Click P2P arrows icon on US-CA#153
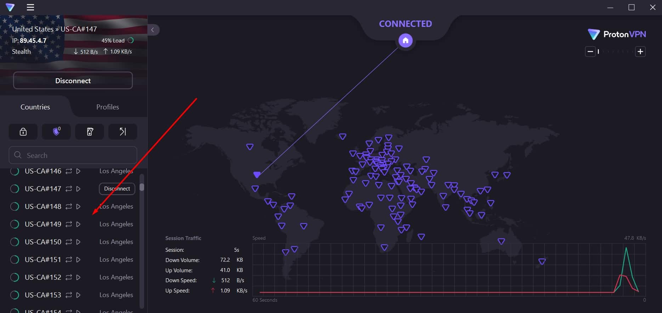The height and width of the screenshot is (313, 662). pyautogui.click(x=69, y=295)
